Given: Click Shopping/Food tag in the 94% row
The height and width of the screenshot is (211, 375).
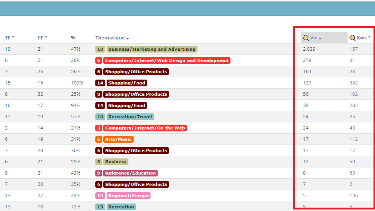Looking at the screenshot, I should (x=127, y=105).
